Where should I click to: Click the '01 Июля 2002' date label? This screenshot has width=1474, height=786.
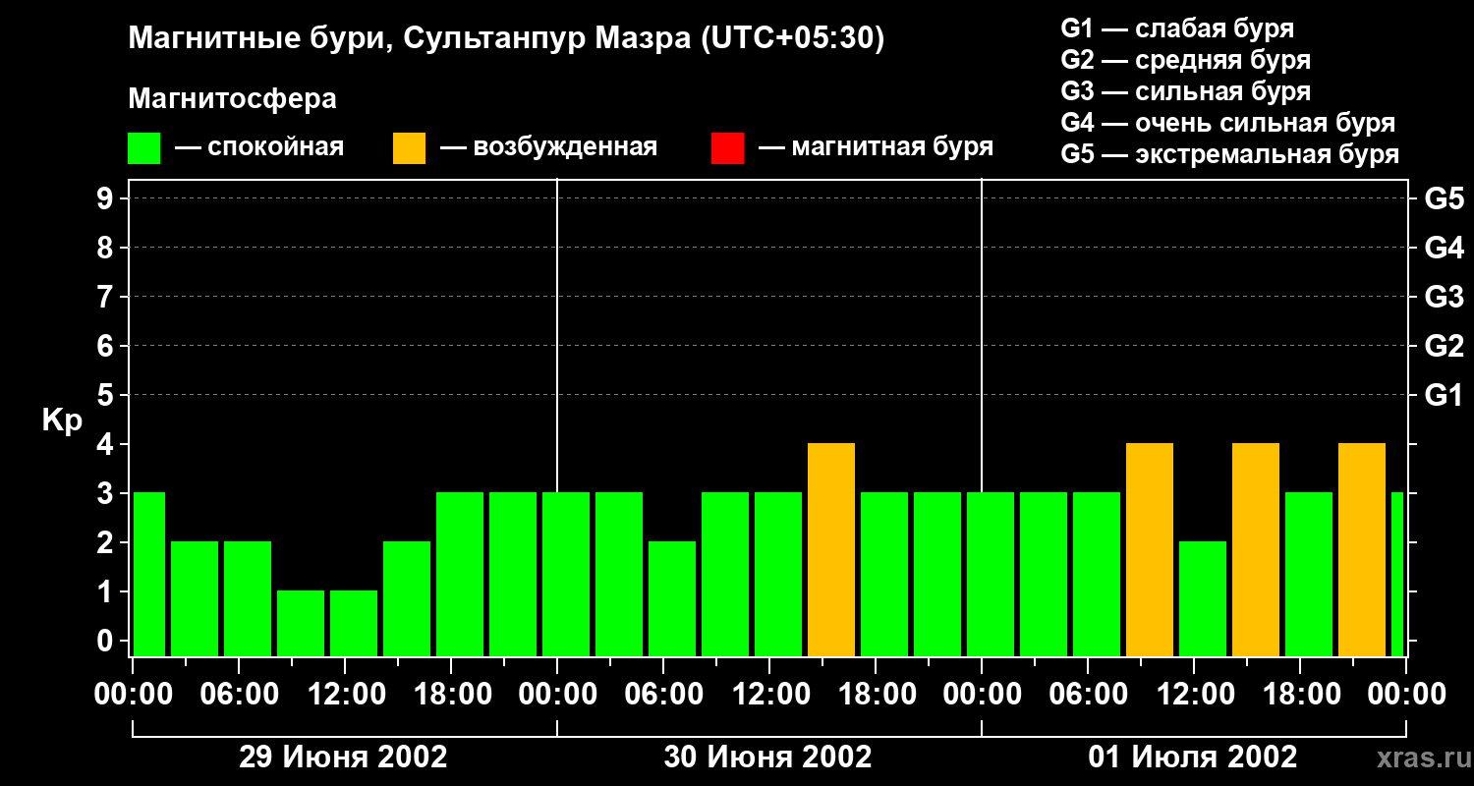(1193, 758)
